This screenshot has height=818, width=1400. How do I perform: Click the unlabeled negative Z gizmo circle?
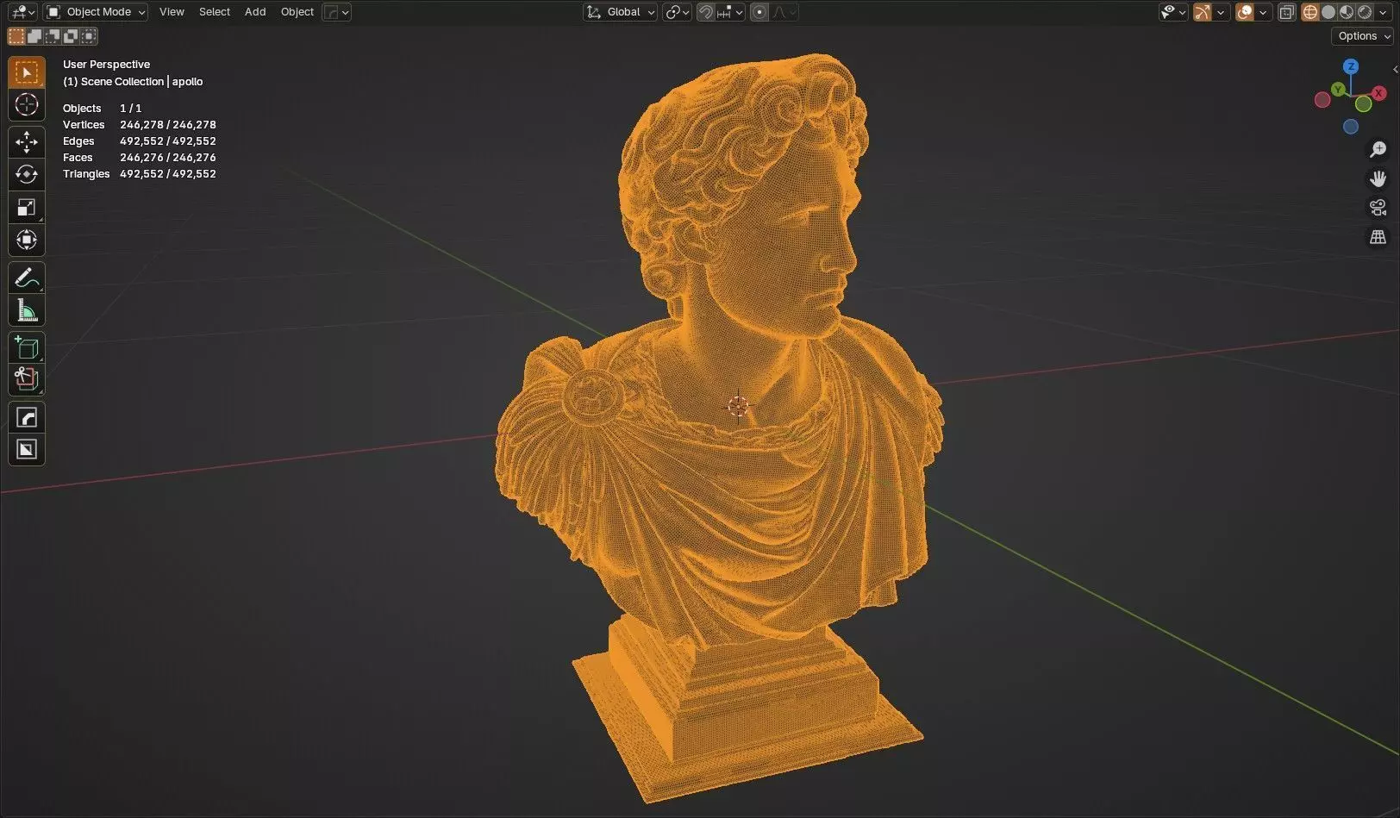[x=1351, y=127]
